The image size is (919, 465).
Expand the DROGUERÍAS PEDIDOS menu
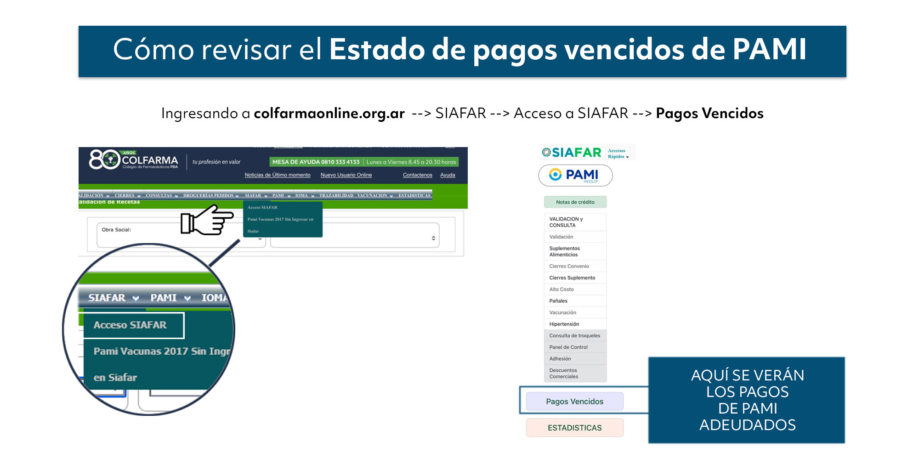[210, 196]
